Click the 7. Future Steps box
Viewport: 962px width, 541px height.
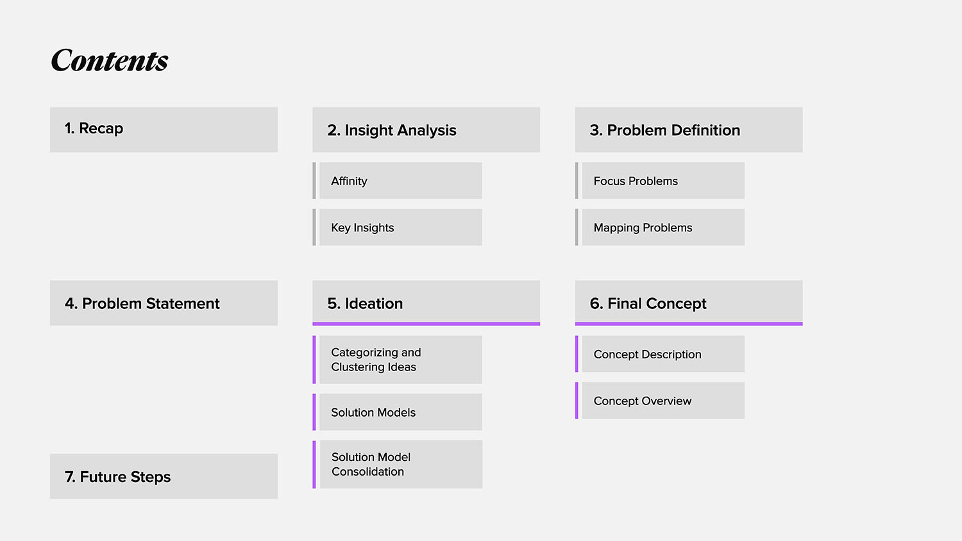(164, 476)
